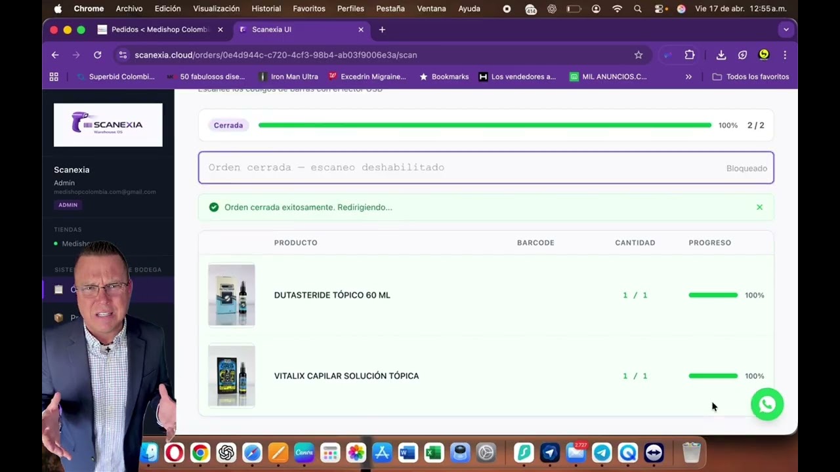Viewport: 840px width, 472px height.
Task: Open the site information icon in address bar
Action: tap(123, 55)
